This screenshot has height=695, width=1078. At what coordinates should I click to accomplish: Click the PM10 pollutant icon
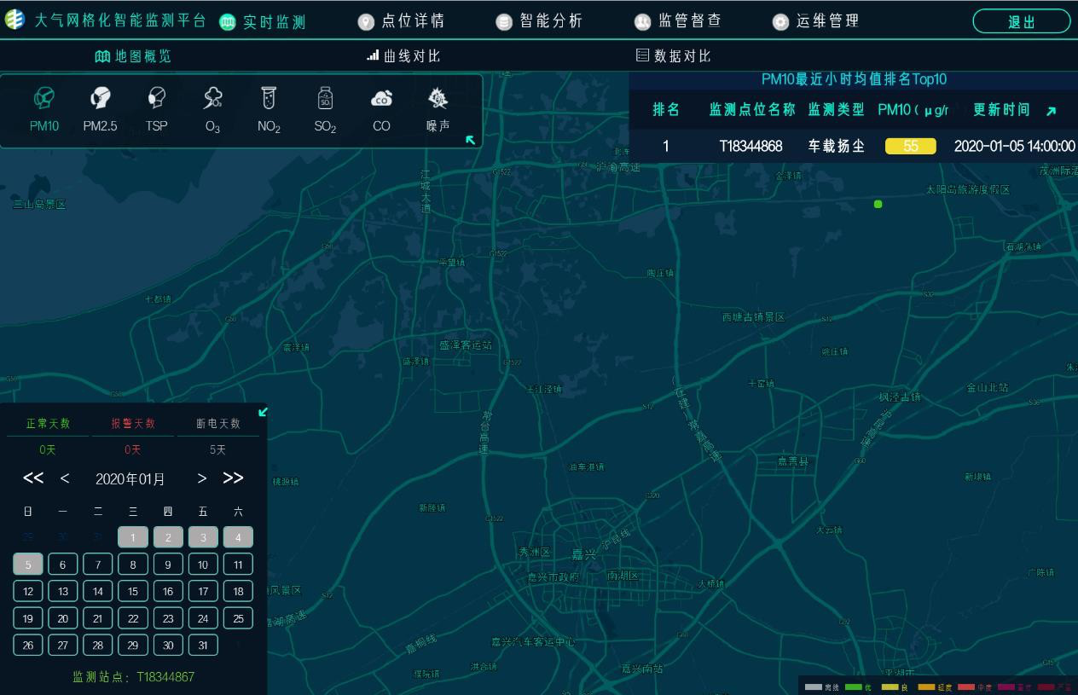[44, 107]
